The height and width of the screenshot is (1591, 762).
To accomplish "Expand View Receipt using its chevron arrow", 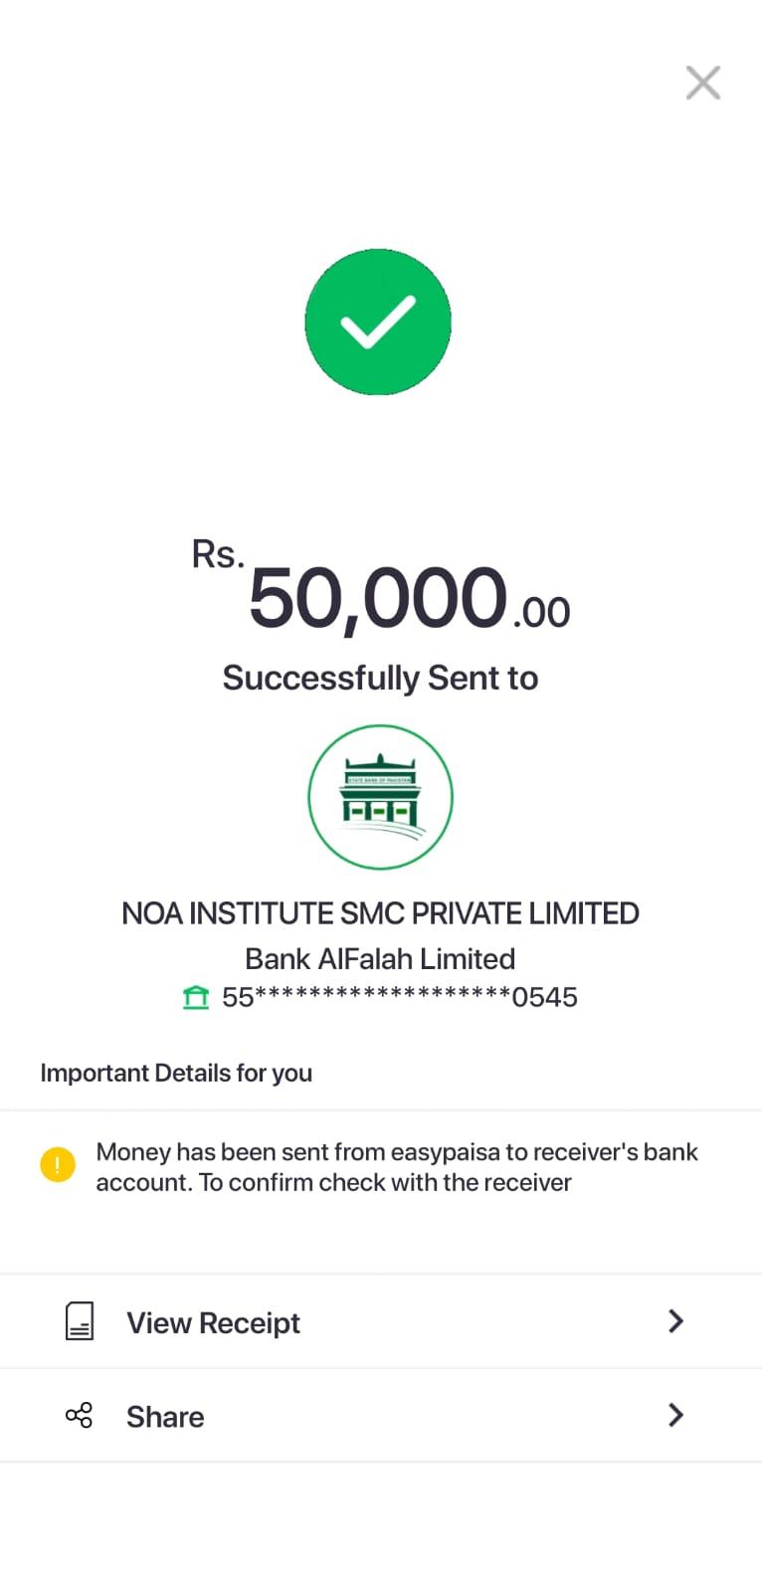I will (x=675, y=1321).
